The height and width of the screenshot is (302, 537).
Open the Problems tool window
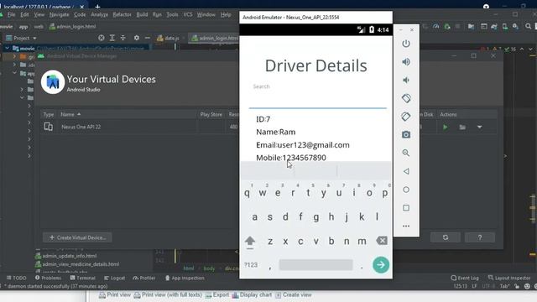[x=48, y=278]
